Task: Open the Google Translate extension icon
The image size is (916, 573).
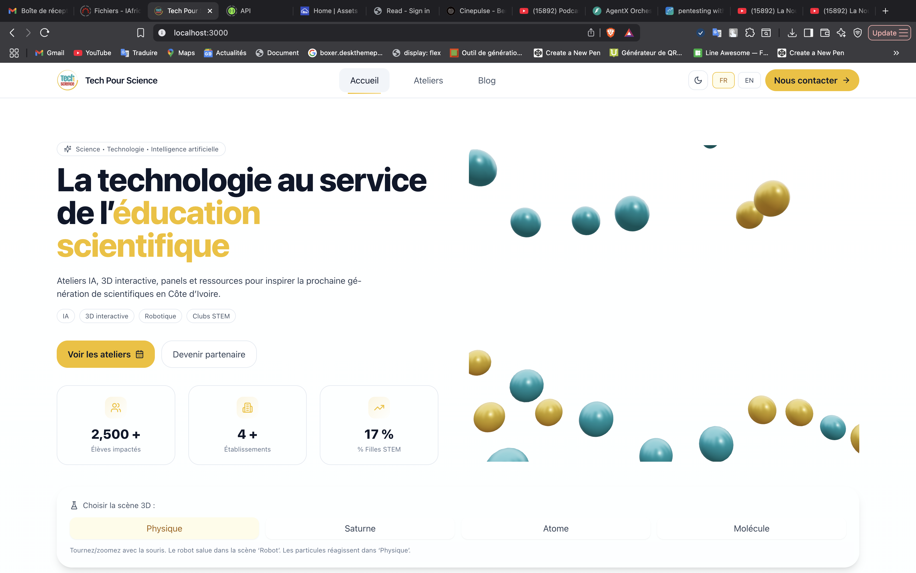Action: point(717,32)
